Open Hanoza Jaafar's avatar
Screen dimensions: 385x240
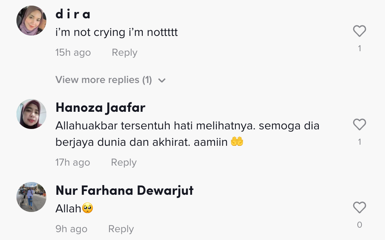[31, 114]
